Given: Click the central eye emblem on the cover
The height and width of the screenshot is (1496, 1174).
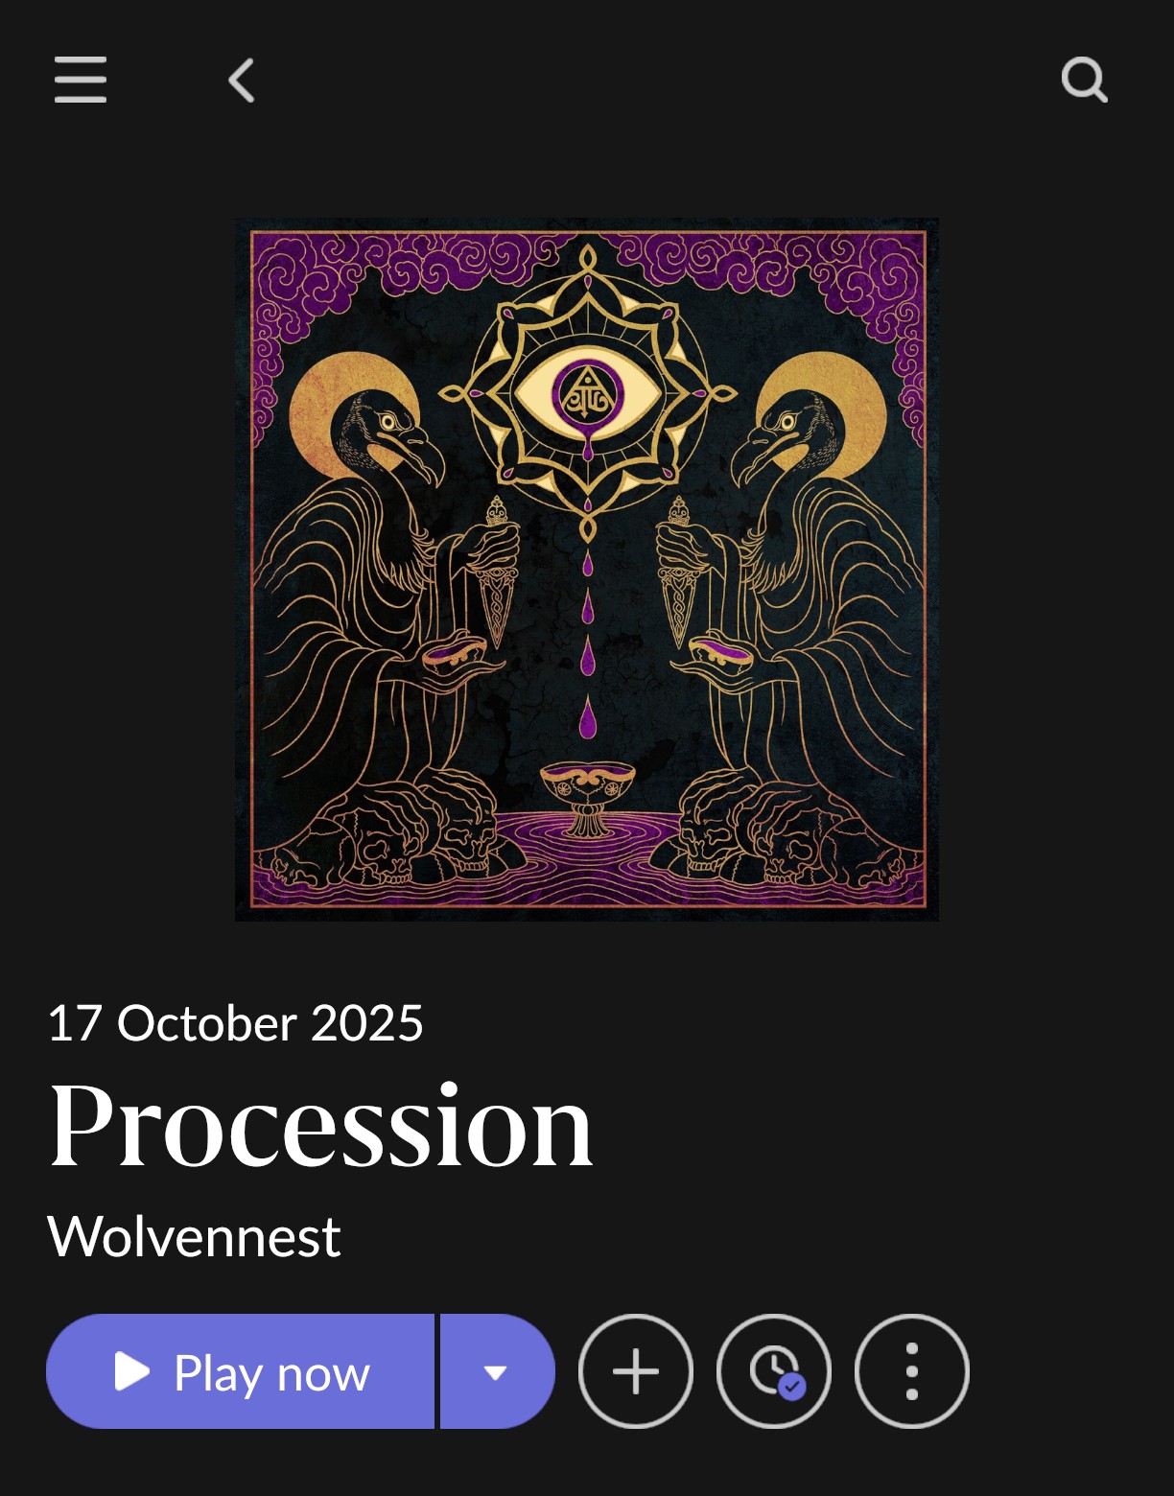Looking at the screenshot, I should pos(587,393).
